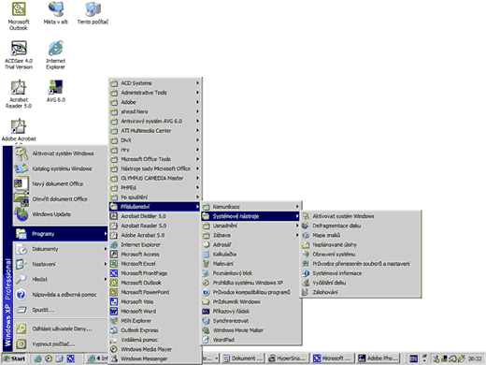The image size is (486, 365).
Task: Open Průvodce přenesením souborů a nastavení
Action: tap(361, 264)
